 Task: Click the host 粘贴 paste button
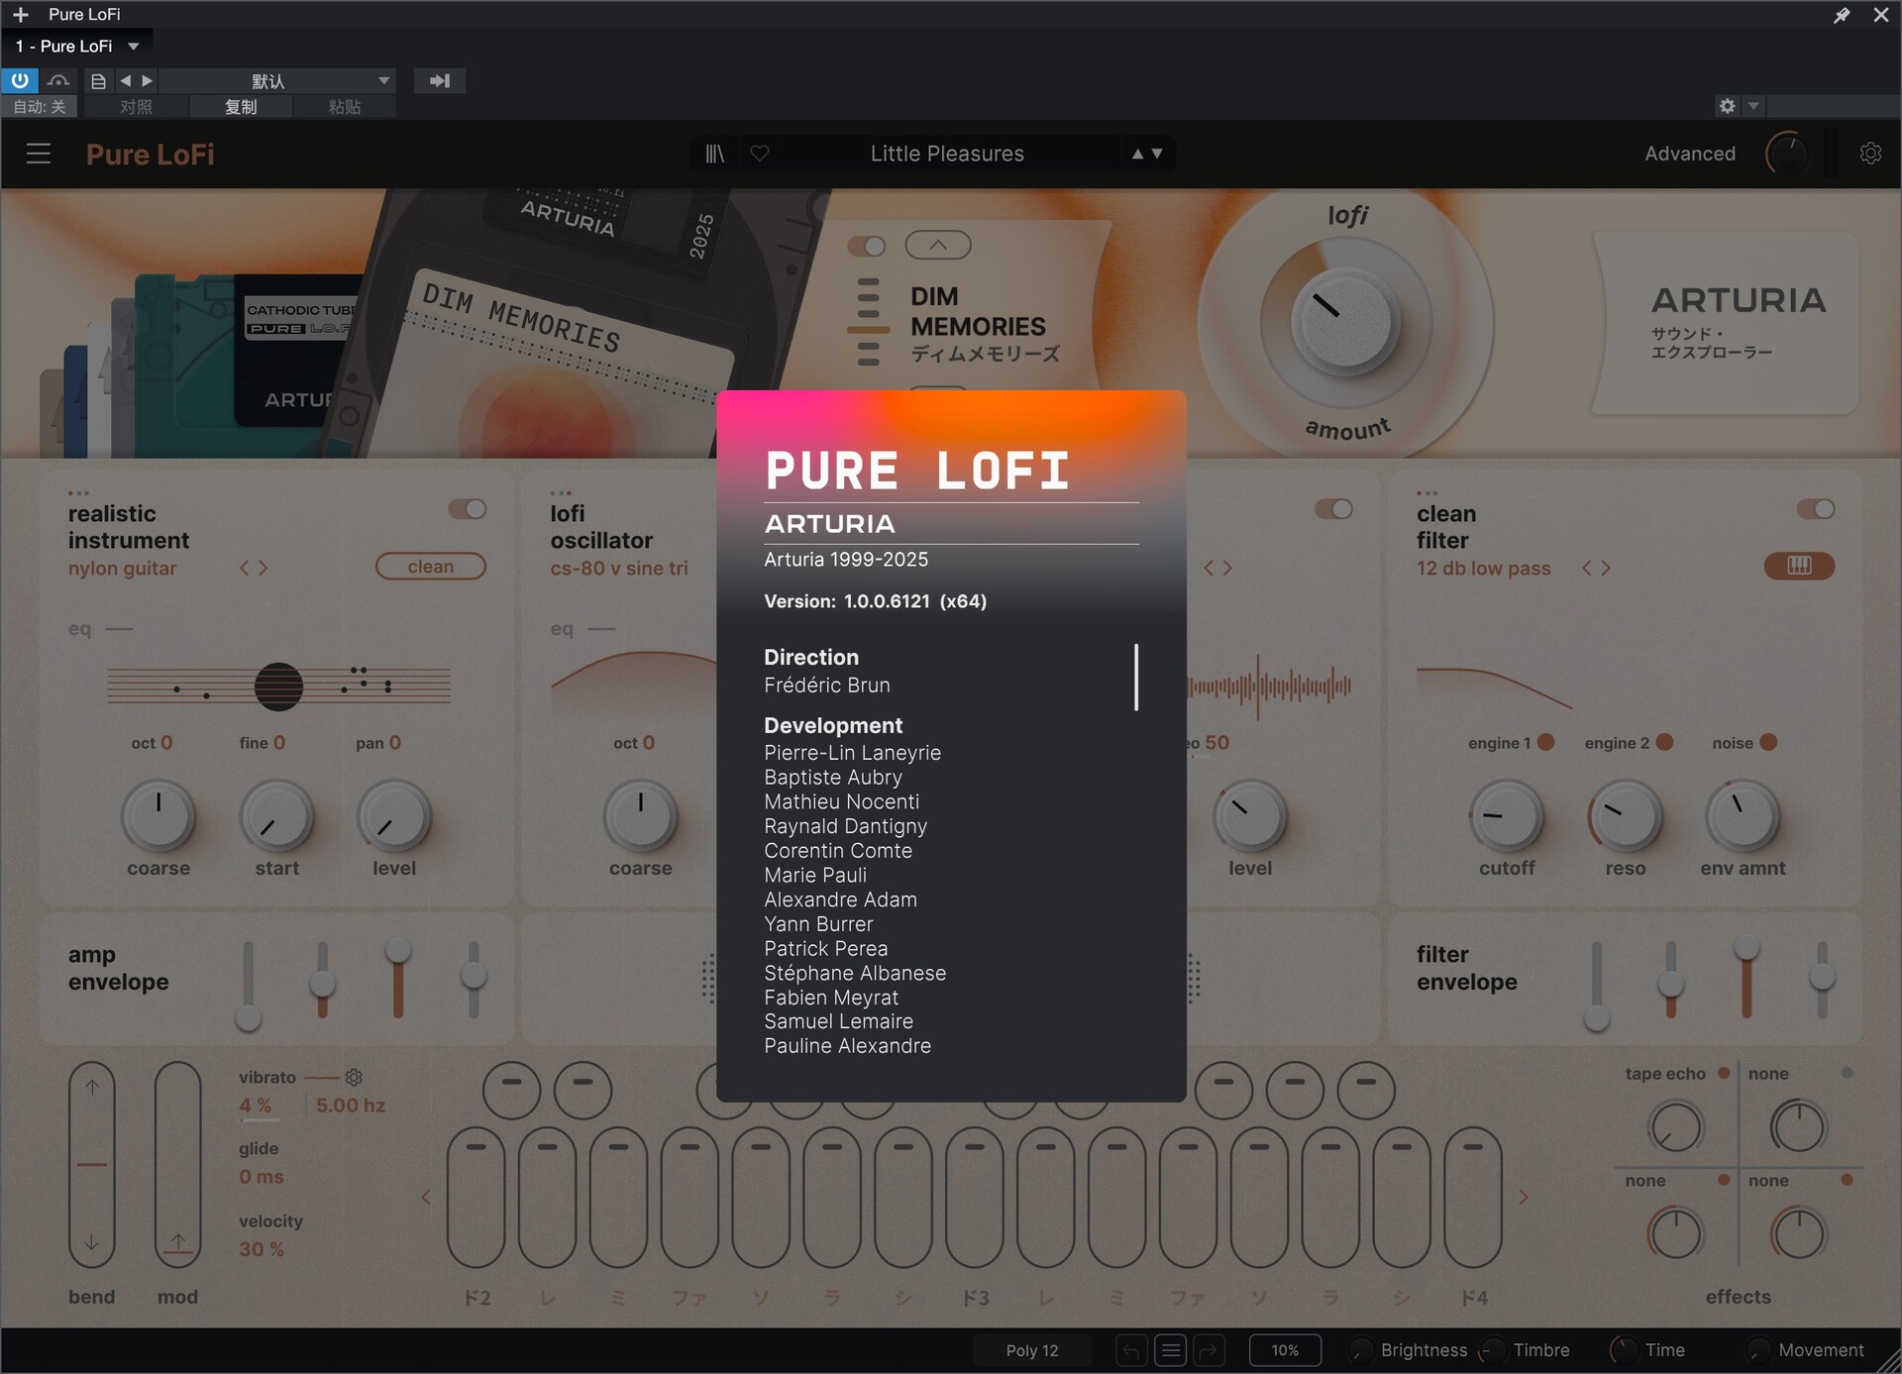point(344,106)
